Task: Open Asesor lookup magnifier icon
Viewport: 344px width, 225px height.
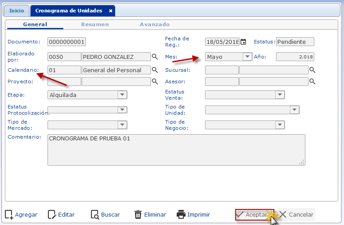Action: pos(312,81)
